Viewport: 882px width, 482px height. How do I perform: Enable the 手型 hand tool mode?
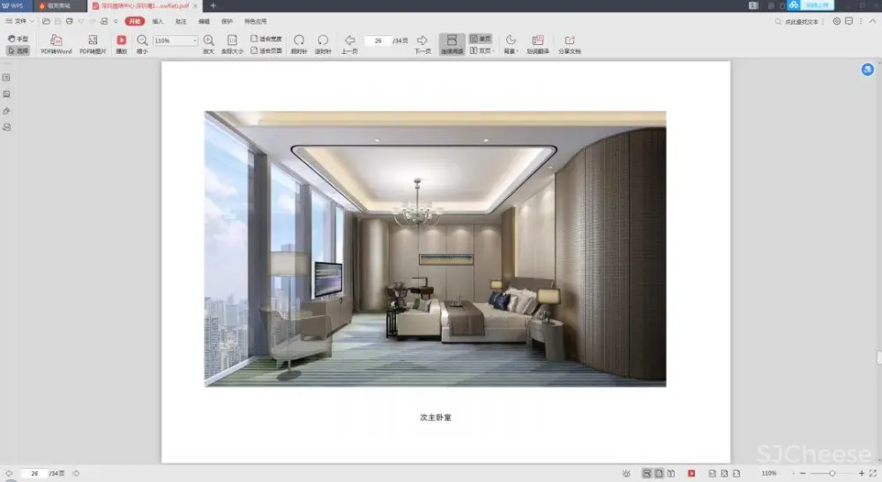coord(18,39)
